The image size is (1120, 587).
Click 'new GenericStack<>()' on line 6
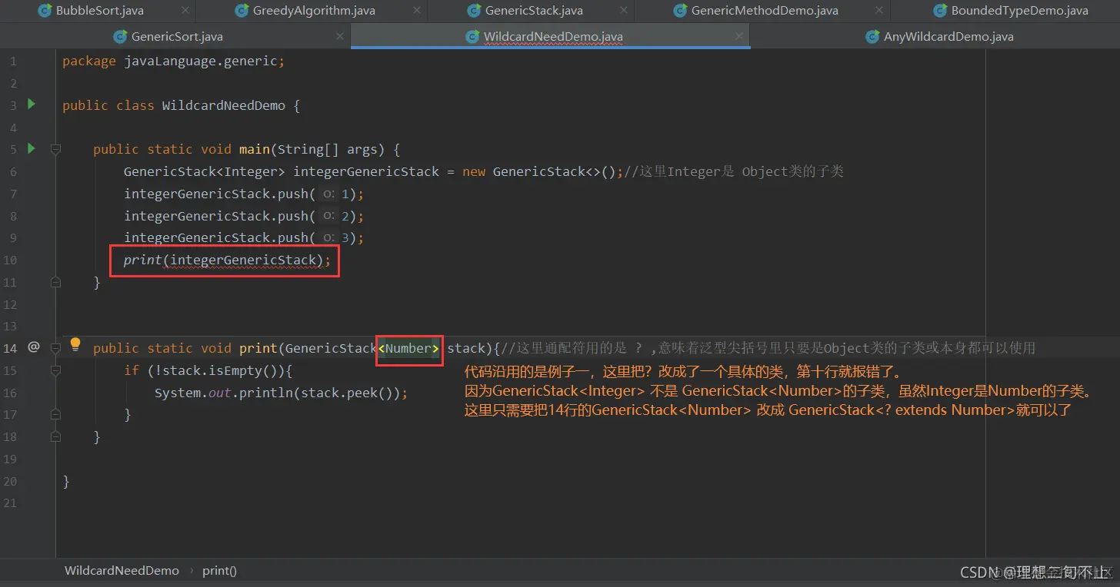[538, 171]
